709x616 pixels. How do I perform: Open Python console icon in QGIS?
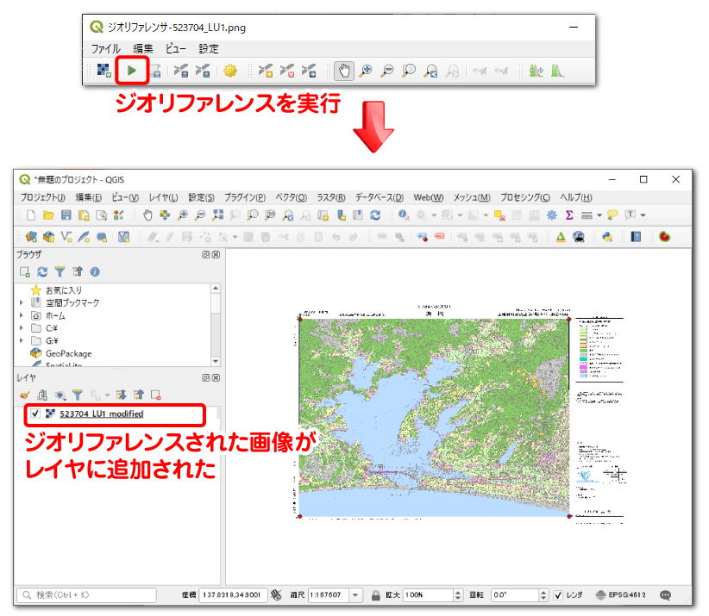tap(607, 237)
